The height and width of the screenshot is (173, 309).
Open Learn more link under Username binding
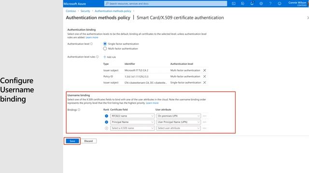tap(152, 103)
